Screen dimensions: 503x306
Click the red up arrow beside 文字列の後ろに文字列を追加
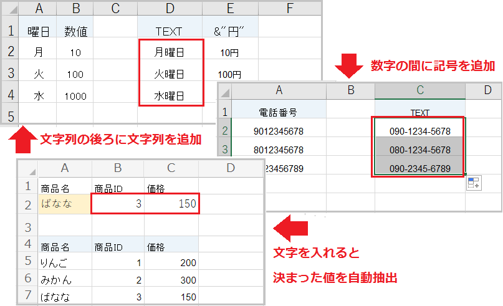(x=23, y=137)
